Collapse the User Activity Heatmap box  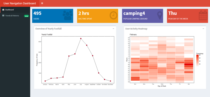(x=203, y=29)
